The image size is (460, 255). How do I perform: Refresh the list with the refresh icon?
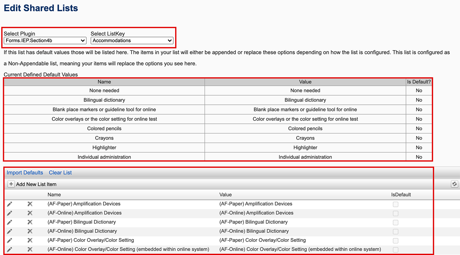pyautogui.click(x=454, y=184)
